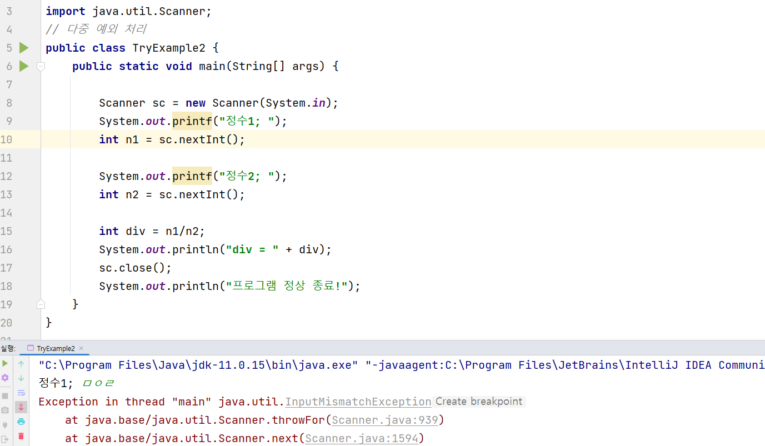Clear all console output trash icon
The width and height of the screenshot is (765, 446).
tap(21, 436)
